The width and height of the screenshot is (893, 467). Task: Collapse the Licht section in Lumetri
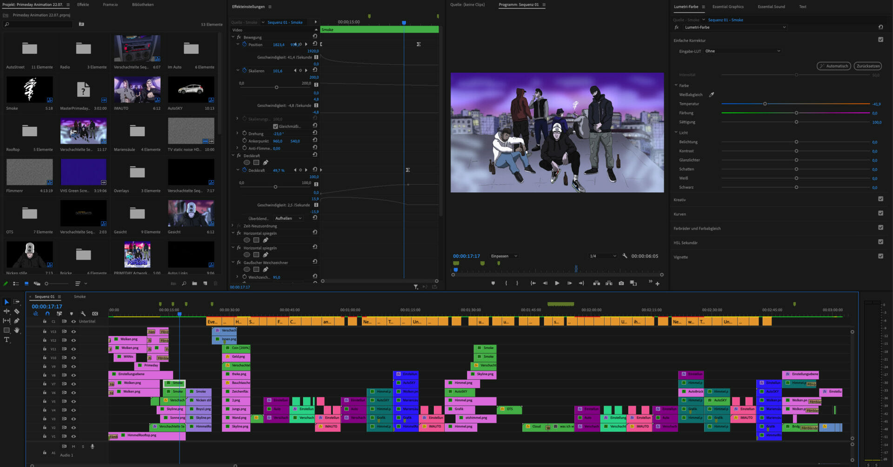(676, 132)
